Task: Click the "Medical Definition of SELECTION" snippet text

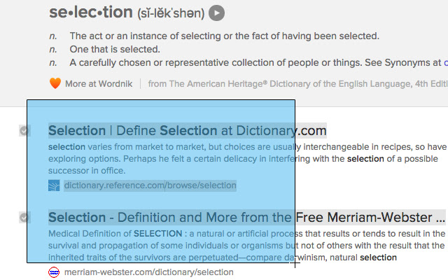Action: coord(115,234)
